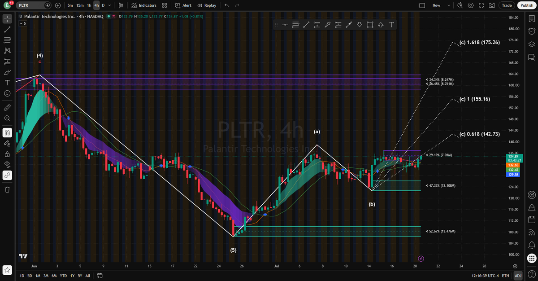Switch to the 5m timeframe
The width and height of the screenshot is (538, 281).
tap(70, 5)
